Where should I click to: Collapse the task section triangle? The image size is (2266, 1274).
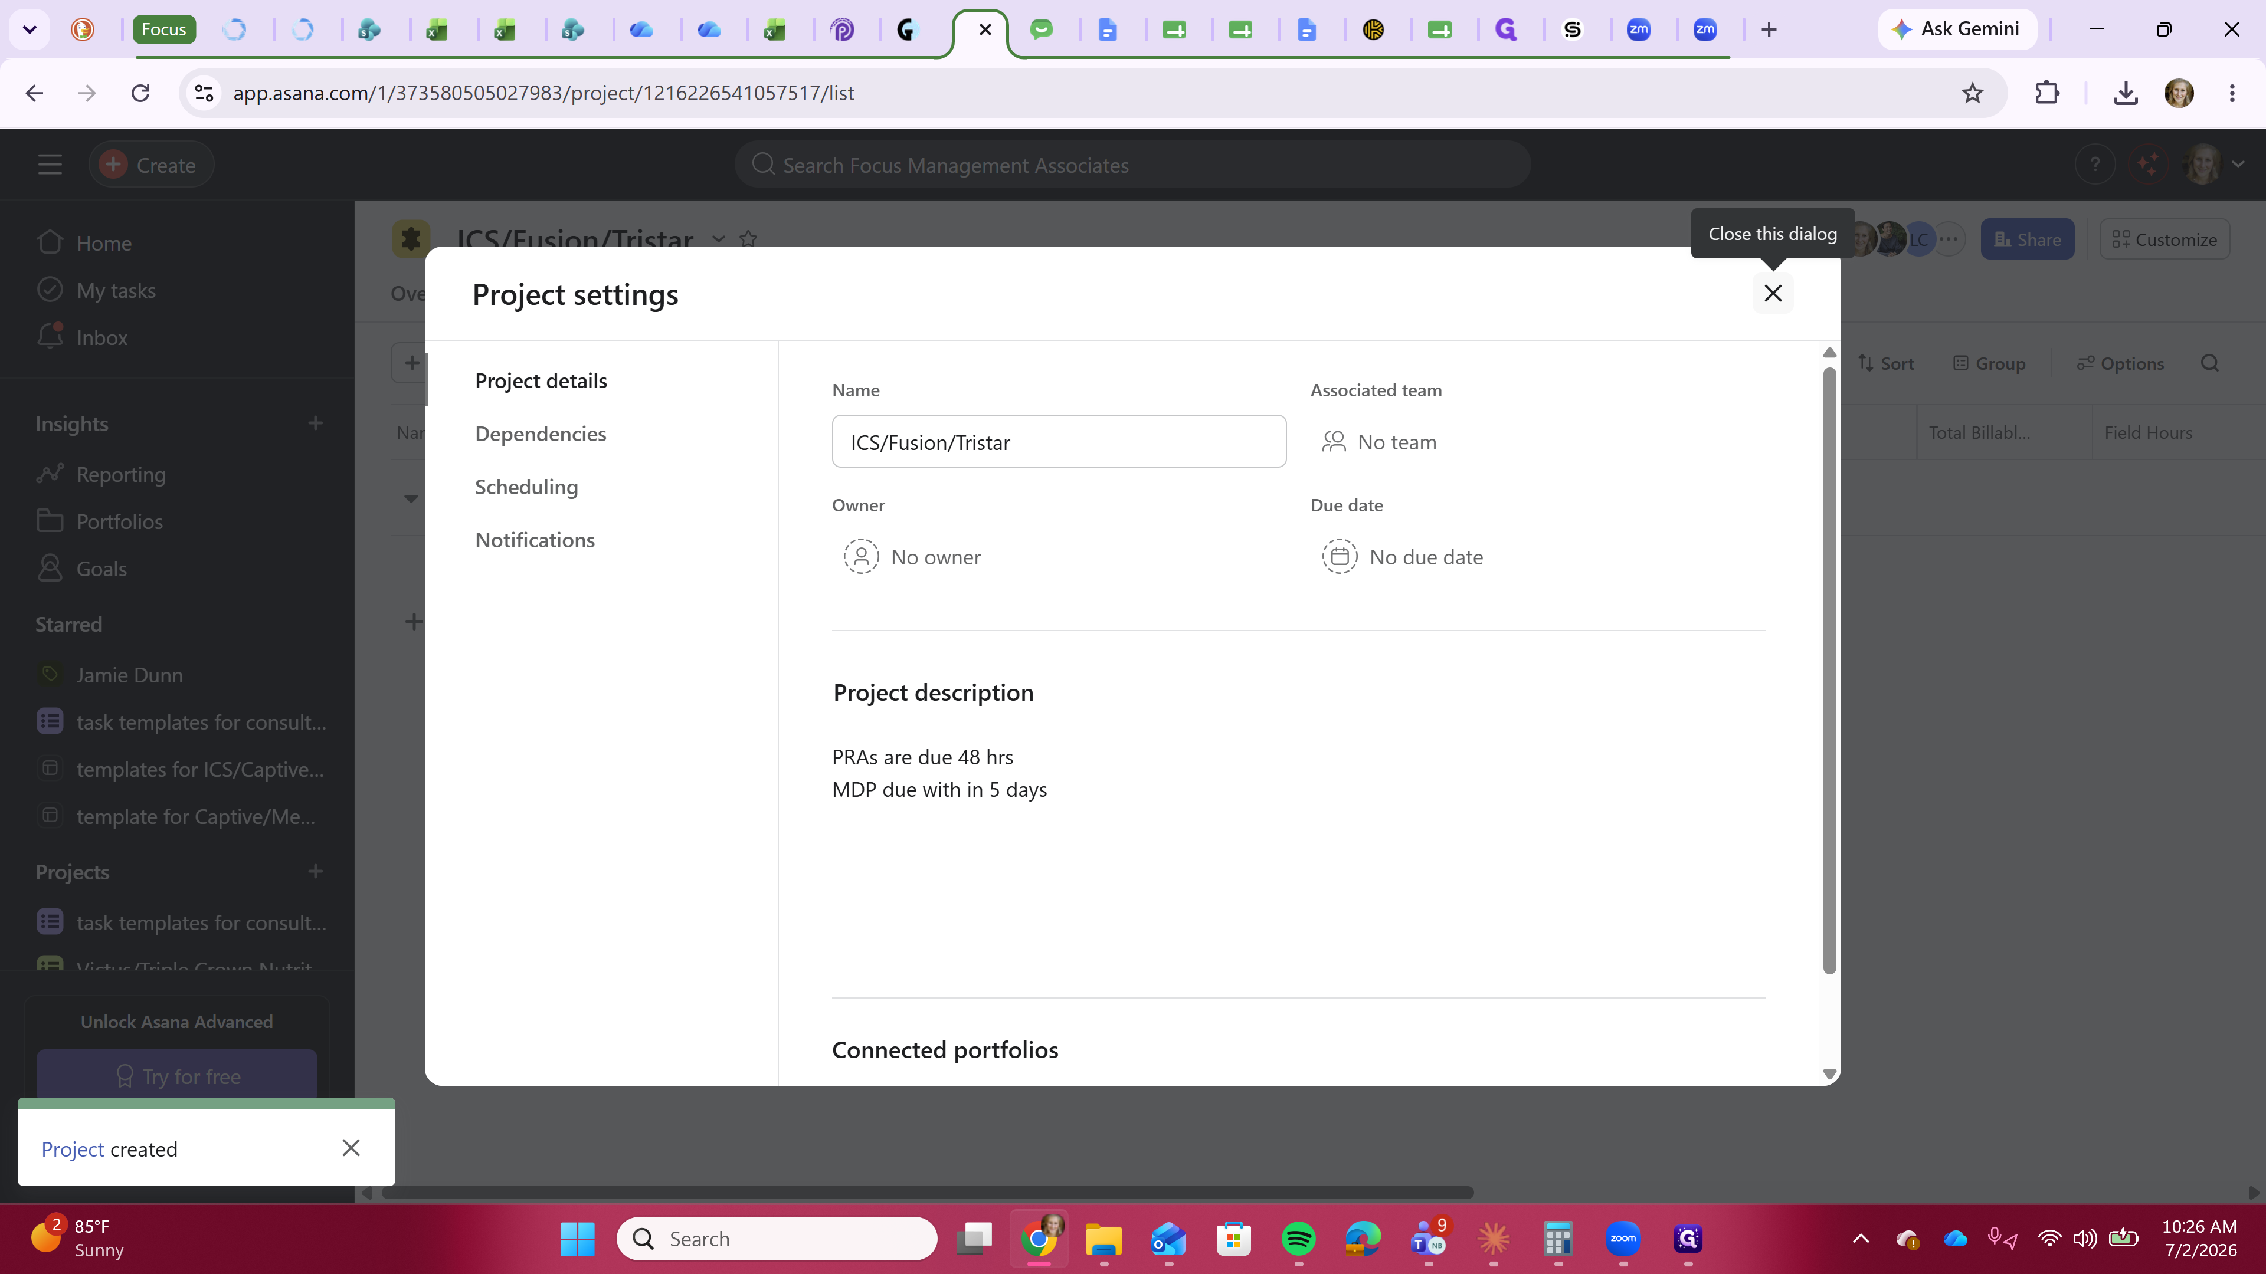(411, 498)
